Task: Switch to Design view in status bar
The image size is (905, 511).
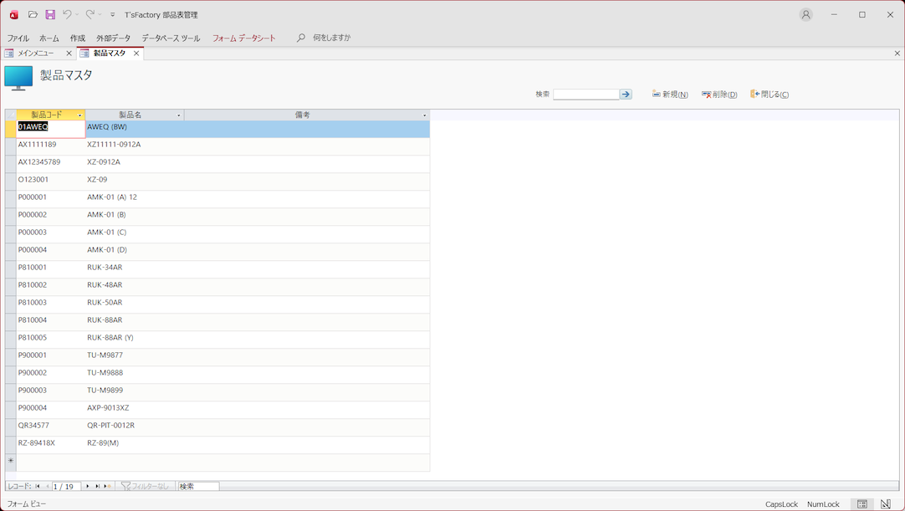Action: [886, 504]
